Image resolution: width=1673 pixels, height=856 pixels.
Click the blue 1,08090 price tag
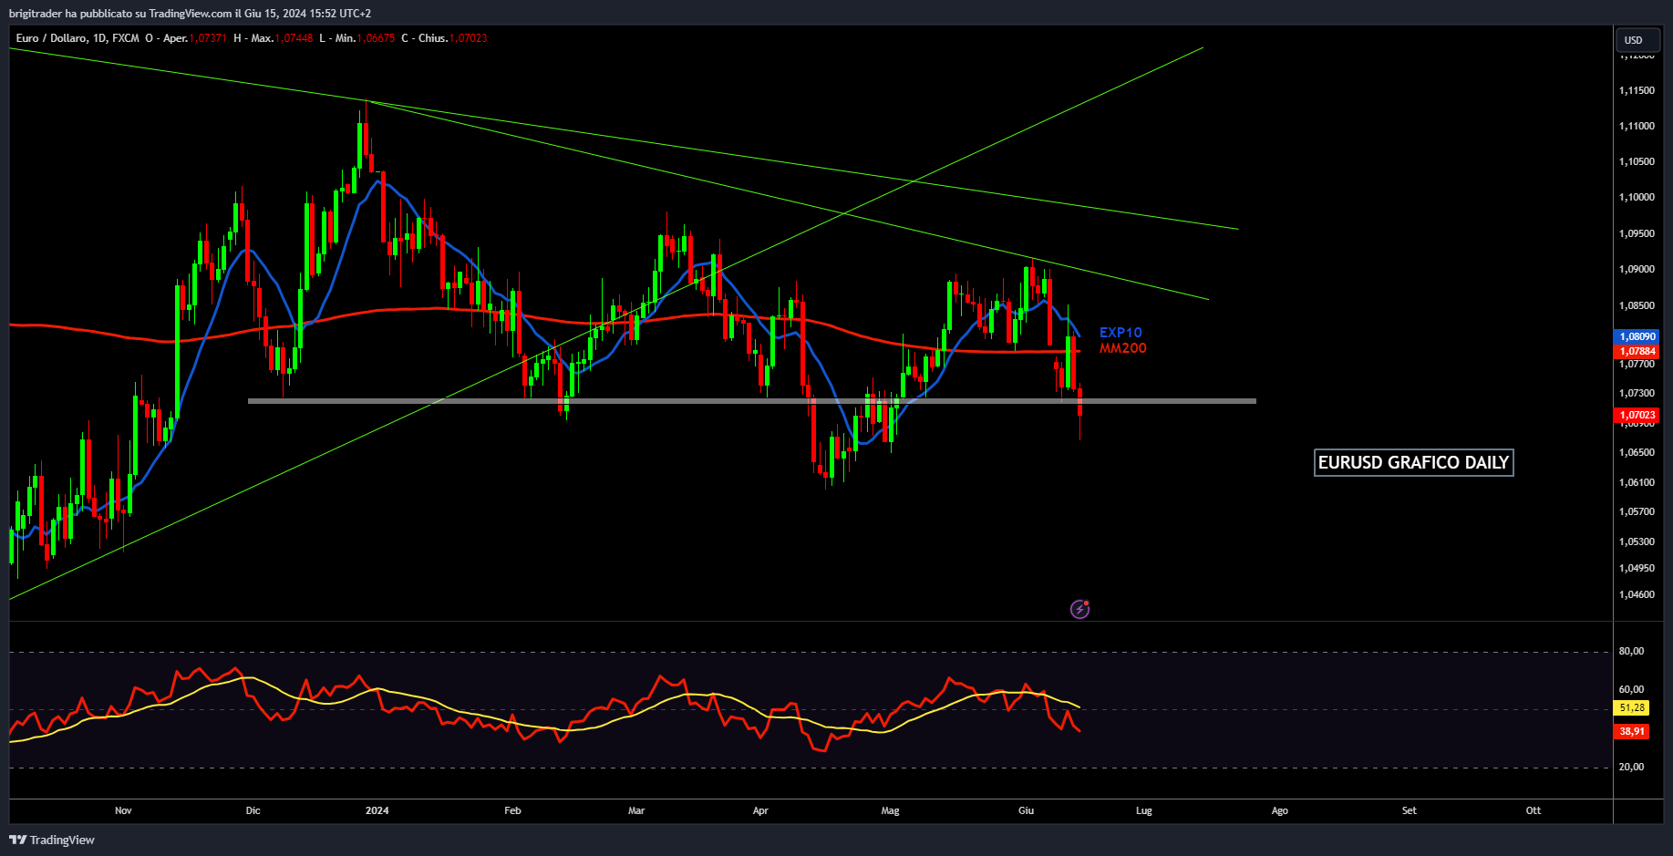[x=1637, y=336]
